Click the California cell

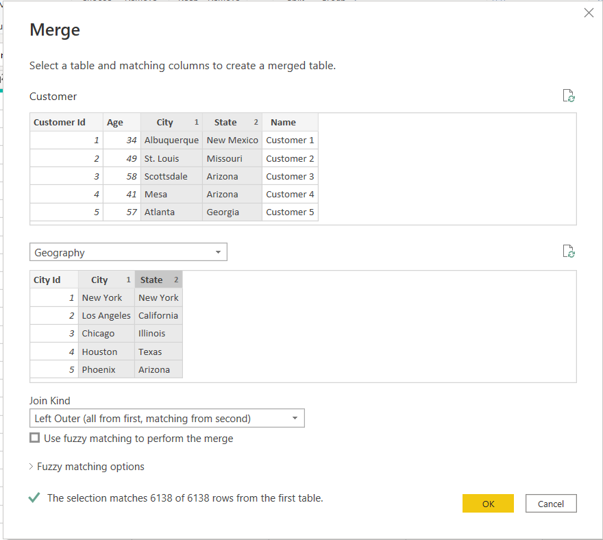158,315
